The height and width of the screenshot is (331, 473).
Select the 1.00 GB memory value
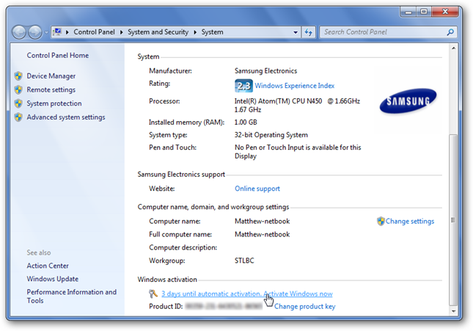pyautogui.click(x=246, y=123)
